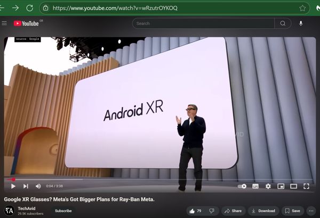Click the browser forward arrow
Viewport: 320px width, 218px height.
point(15,8)
